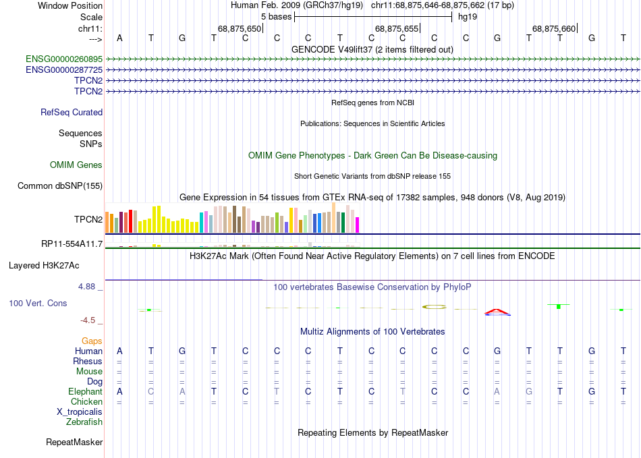The width and height of the screenshot is (641, 458).
Task: Click the Short Genetic Variants dbSNP title
Action: point(372,176)
